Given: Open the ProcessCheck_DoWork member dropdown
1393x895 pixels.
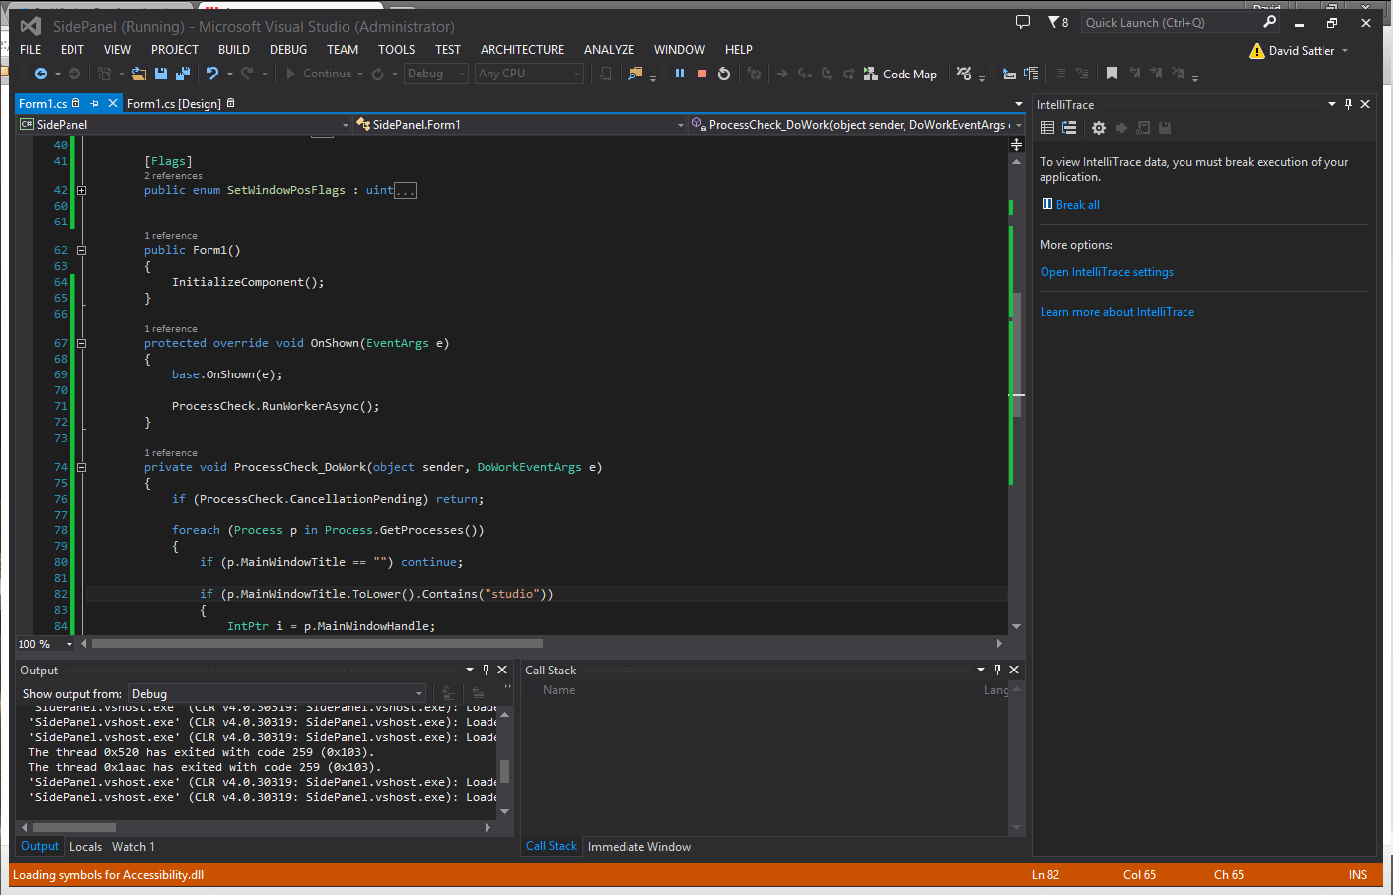Looking at the screenshot, I should coord(856,125).
